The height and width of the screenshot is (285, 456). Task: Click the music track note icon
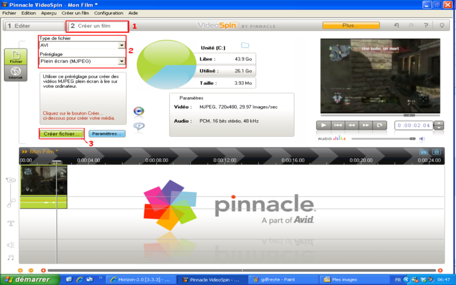tap(11, 258)
